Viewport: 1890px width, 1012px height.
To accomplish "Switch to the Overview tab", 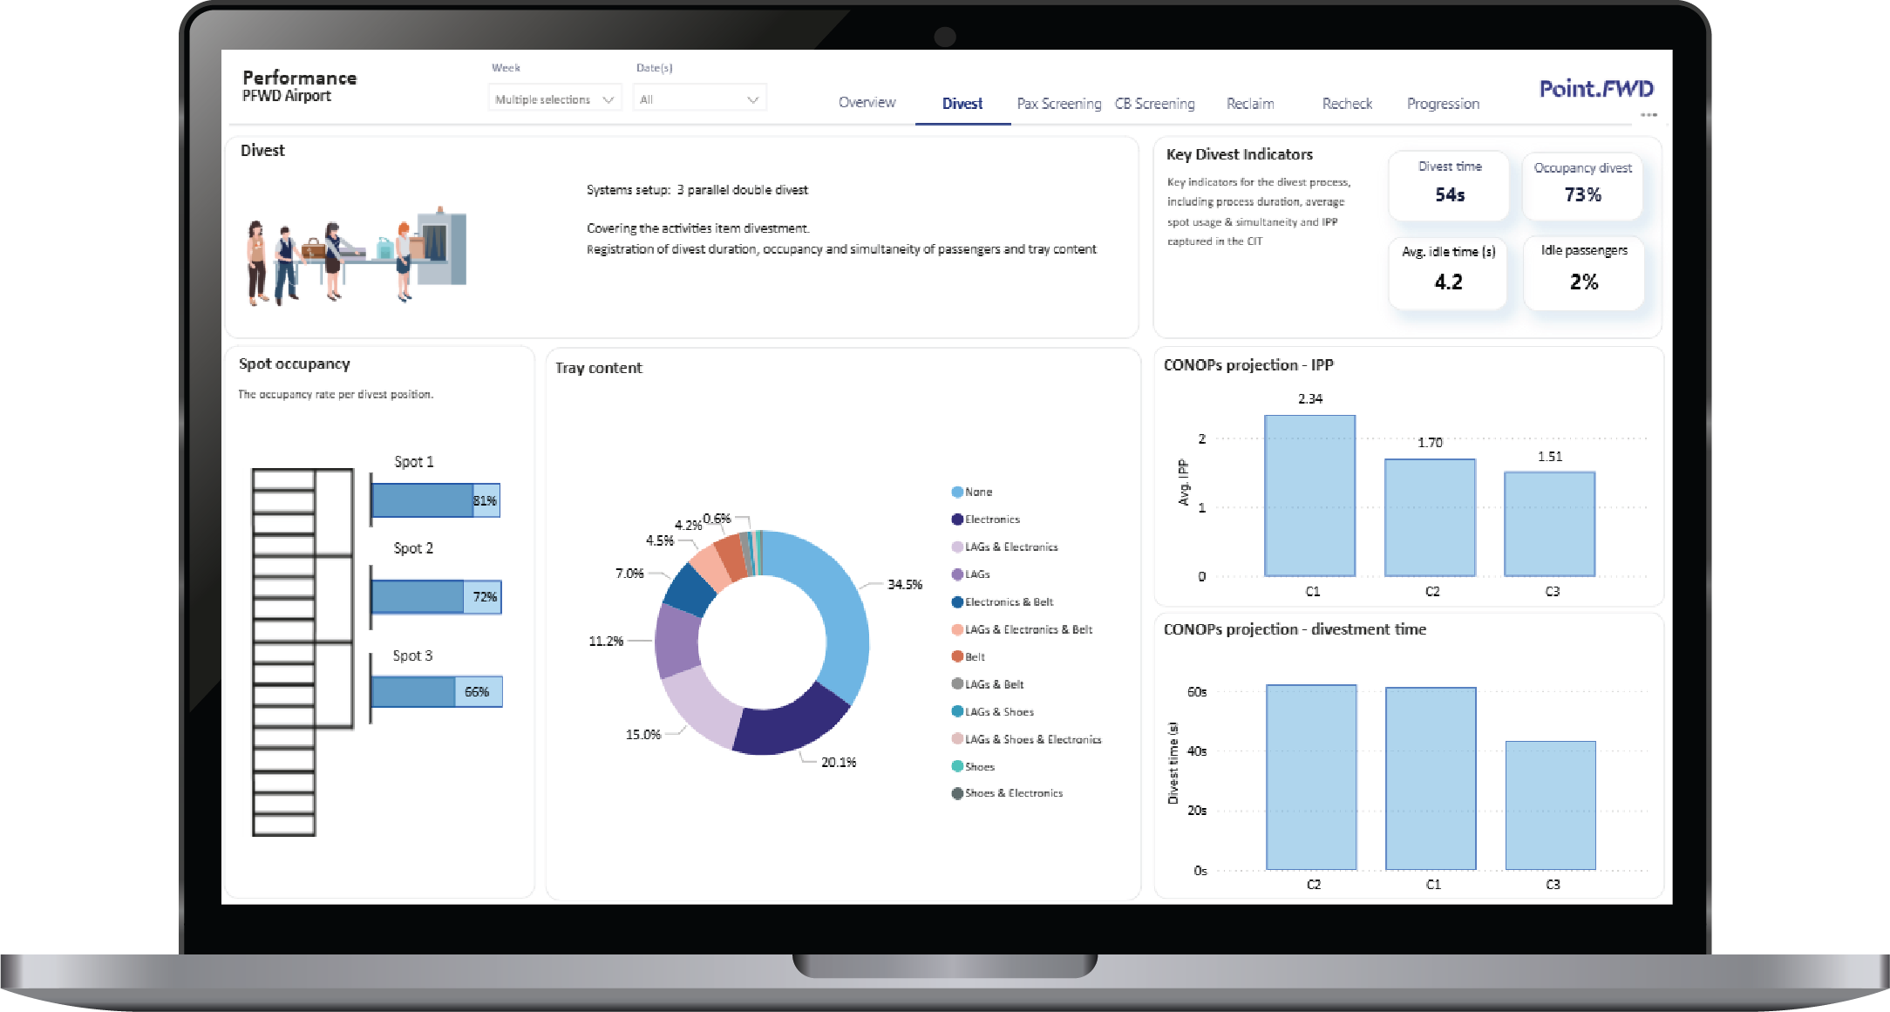I will point(867,103).
